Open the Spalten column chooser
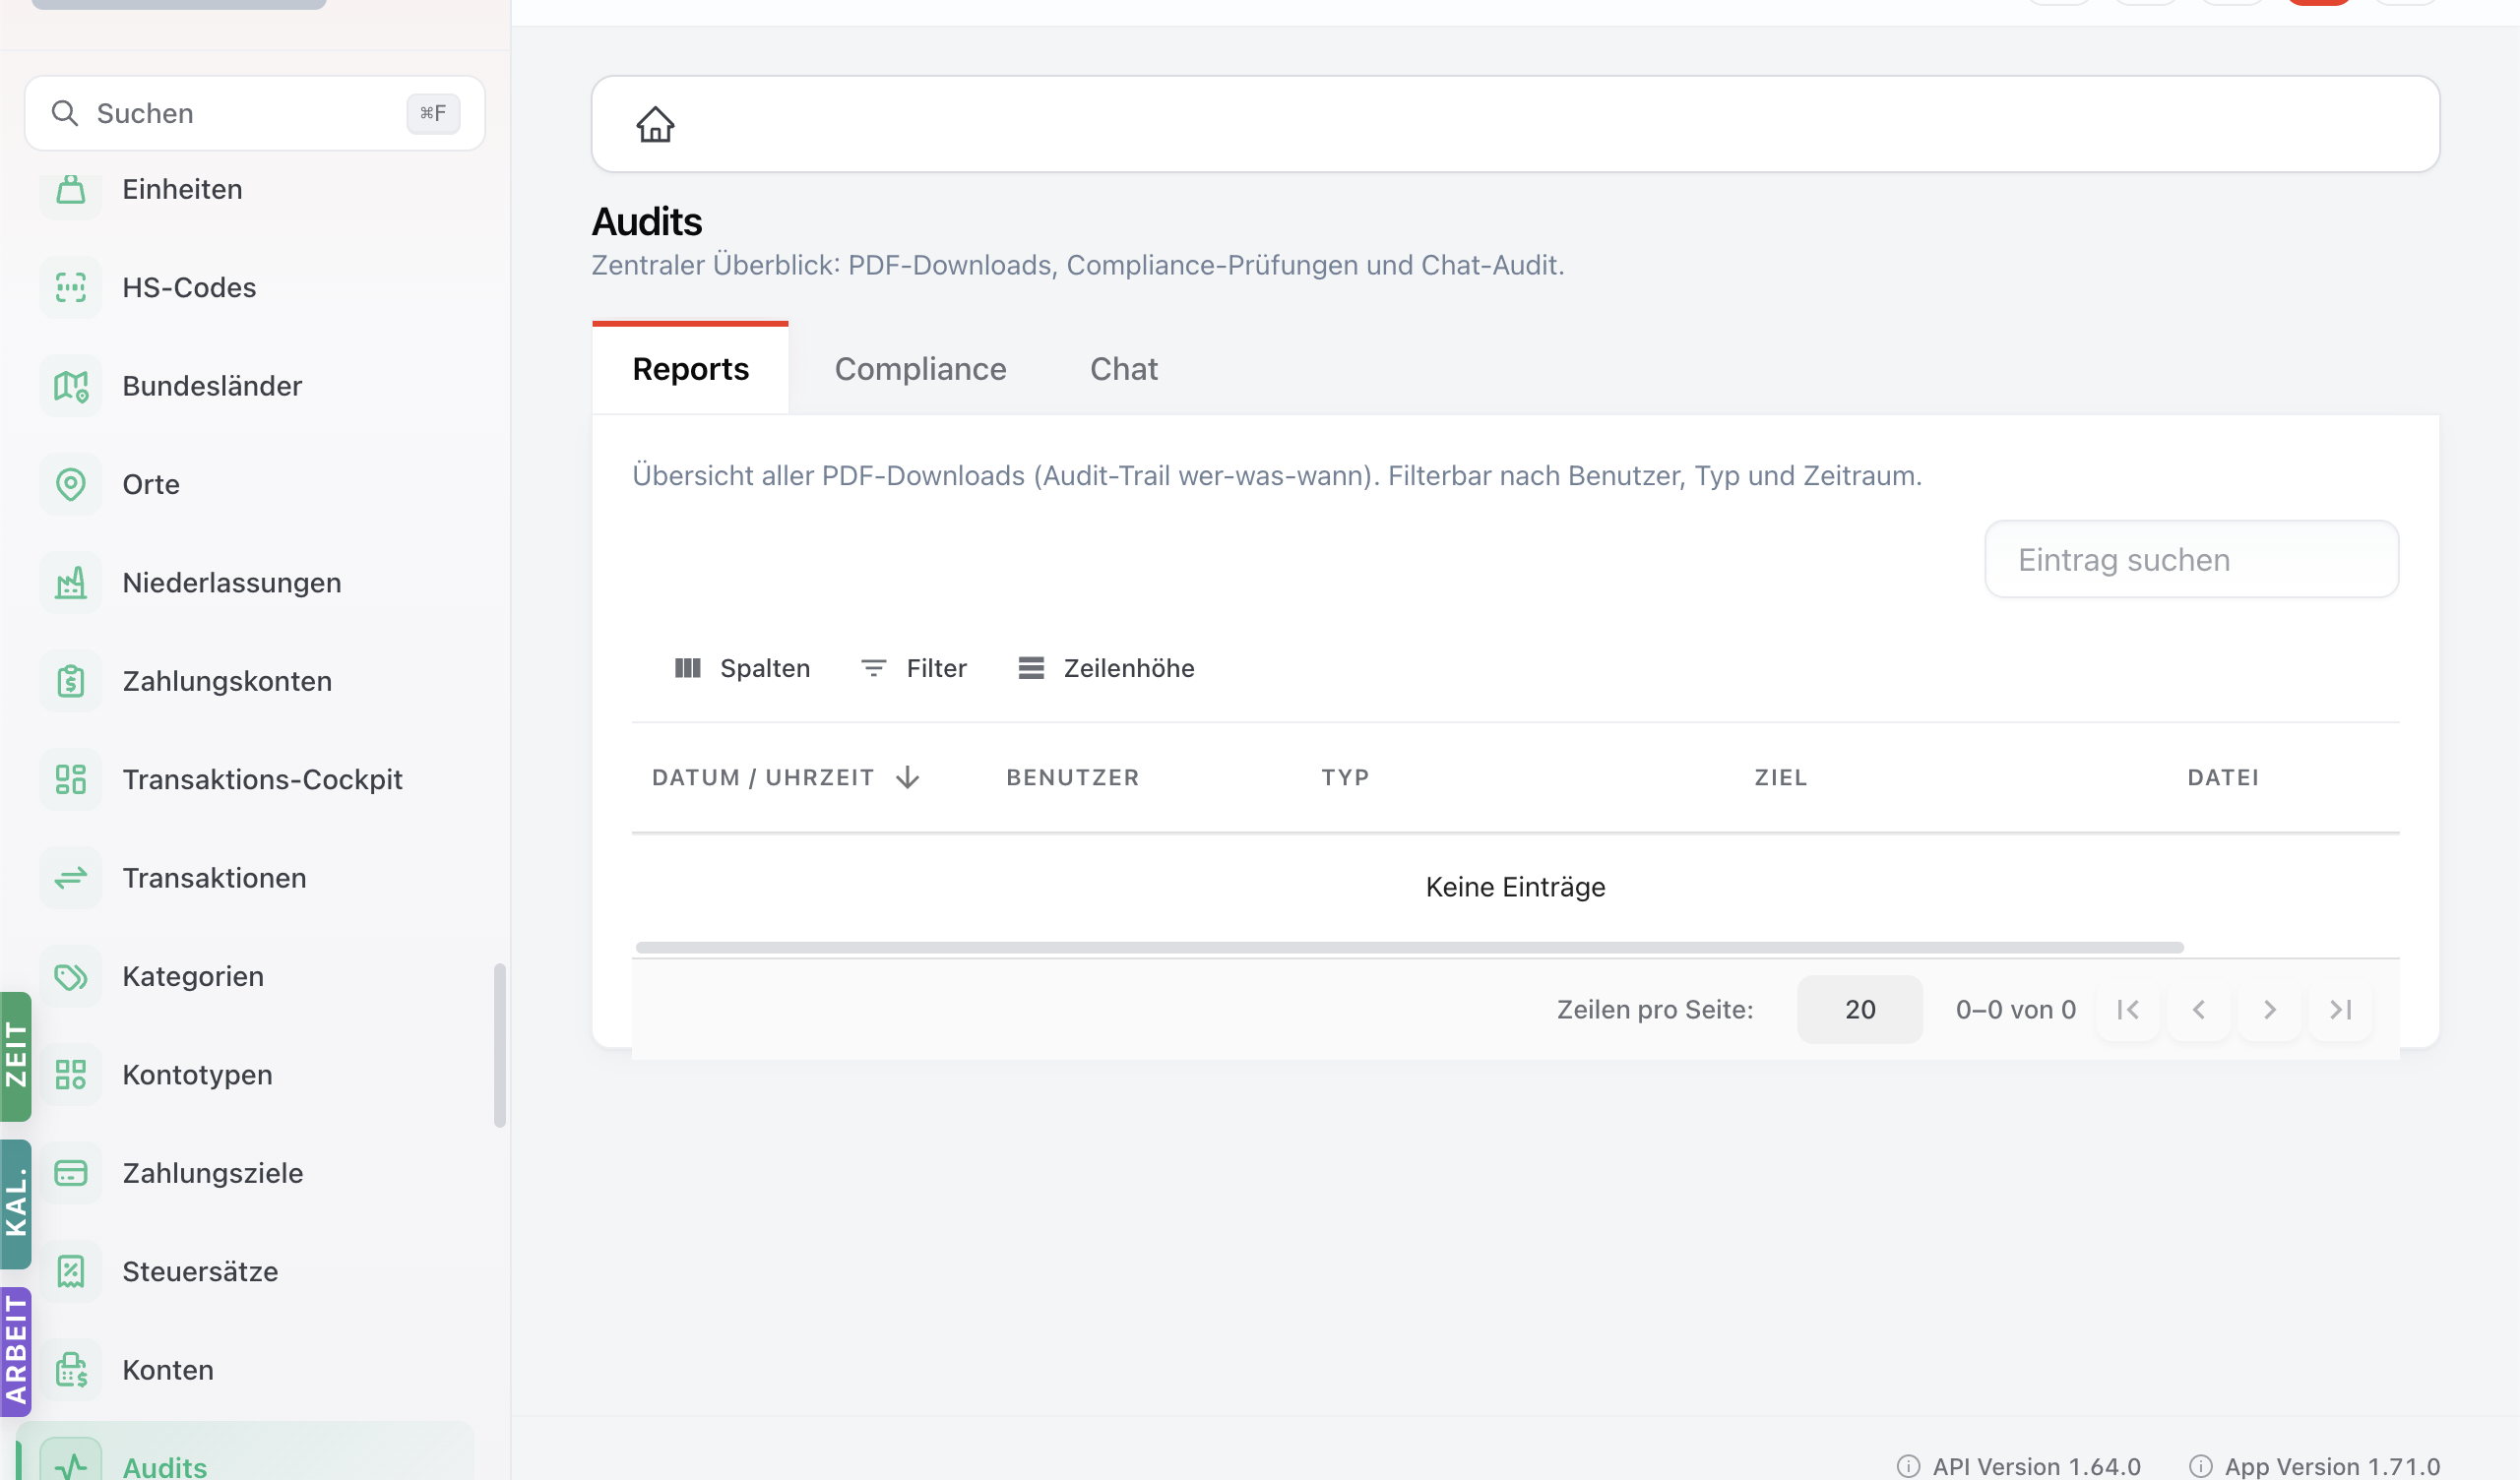The width and height of the screenshot is (2520, 1480). [x=742, y=668]
